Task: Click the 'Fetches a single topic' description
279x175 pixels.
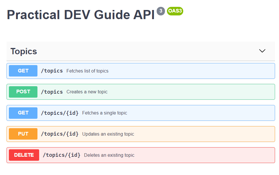Action: [105, 113]
